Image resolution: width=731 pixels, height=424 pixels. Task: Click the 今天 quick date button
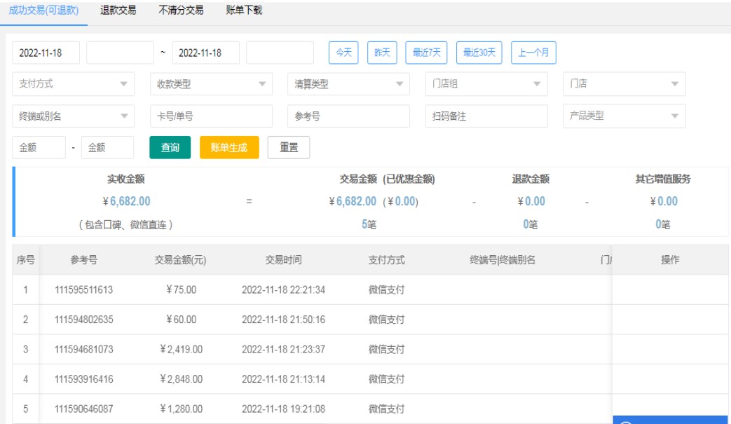344,53
